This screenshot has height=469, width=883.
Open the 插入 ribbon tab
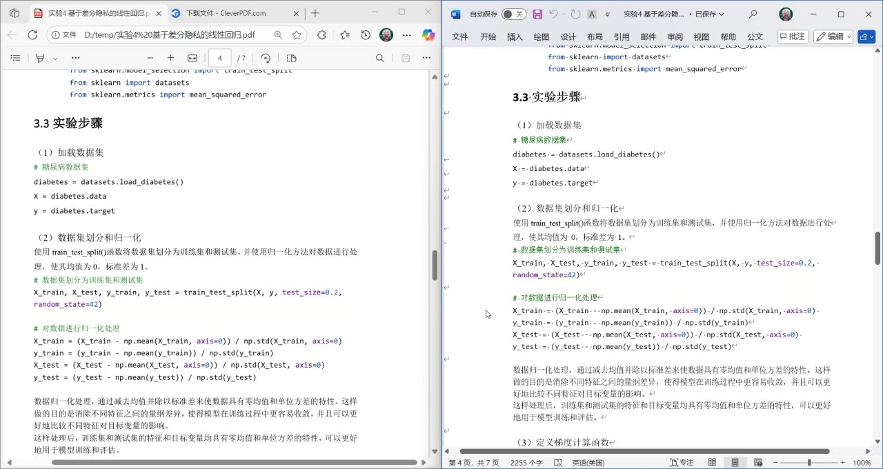coord(515,37)
